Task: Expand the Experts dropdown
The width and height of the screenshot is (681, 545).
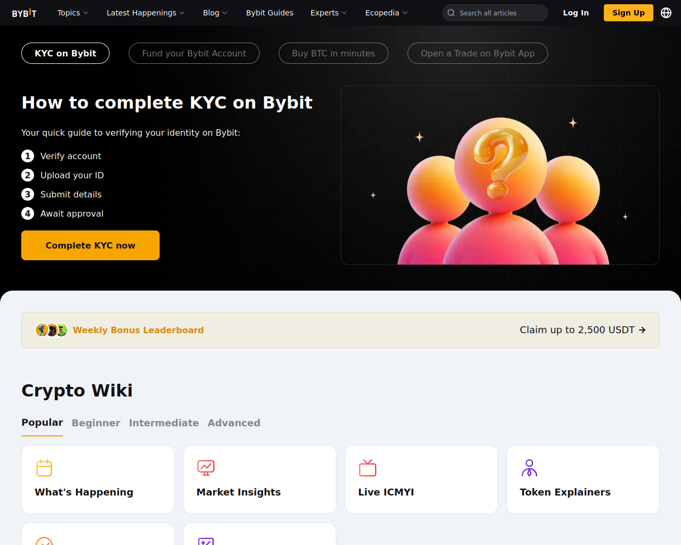Action: click(x=329, y=13)
